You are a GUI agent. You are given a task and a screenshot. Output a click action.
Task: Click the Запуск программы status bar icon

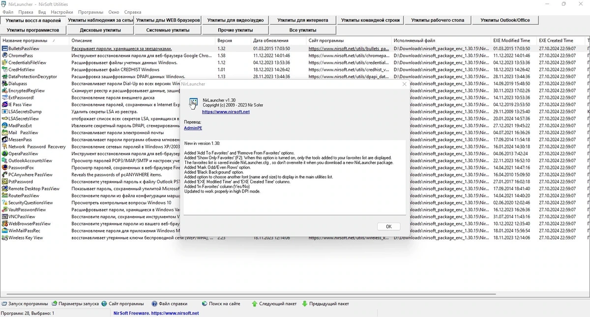click(x=4, y=304)
